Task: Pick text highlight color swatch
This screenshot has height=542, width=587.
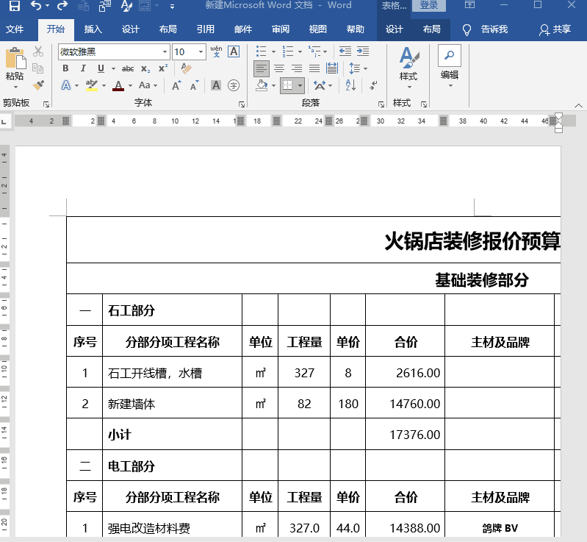Action: coord(91,85)
